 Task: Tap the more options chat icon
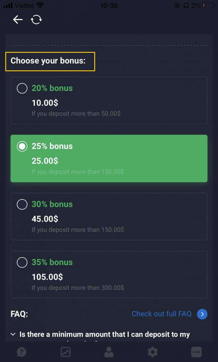coord(196,352)
